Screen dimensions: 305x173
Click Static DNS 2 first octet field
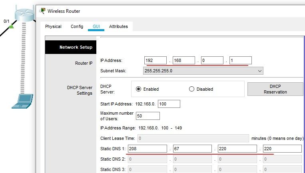(x=148, y=159)
